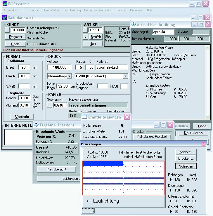213x216 pixels.
Task: Open the Stammdaten menu
Action: (x=51, y=10)
